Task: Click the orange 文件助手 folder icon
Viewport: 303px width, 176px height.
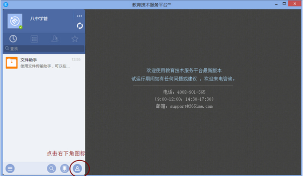Action: (12, 63)
